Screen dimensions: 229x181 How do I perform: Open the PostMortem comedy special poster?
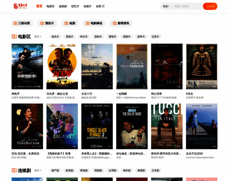click(x=27, y=126)
